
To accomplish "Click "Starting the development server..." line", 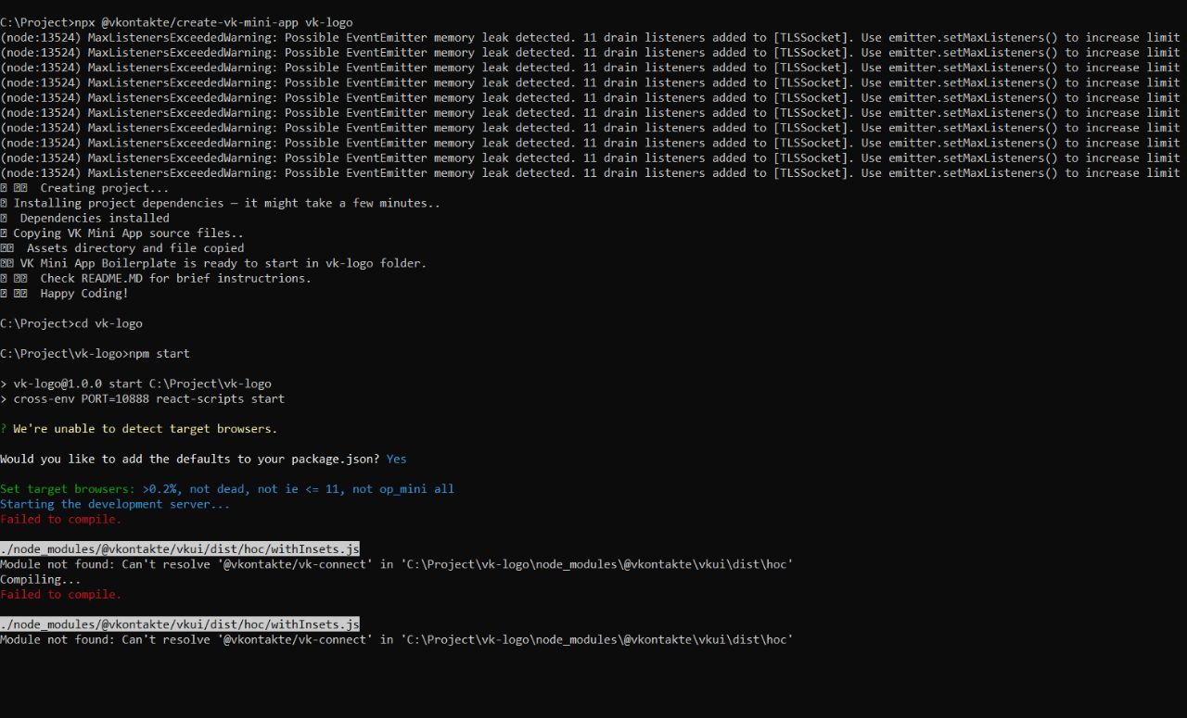I will point(115,504).
